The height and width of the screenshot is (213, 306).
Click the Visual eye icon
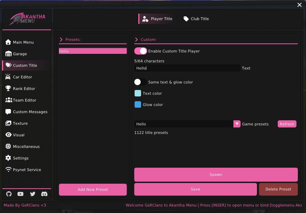9,135
